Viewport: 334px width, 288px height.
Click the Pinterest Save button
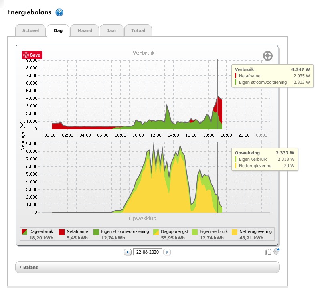click(x=32, y=55)
